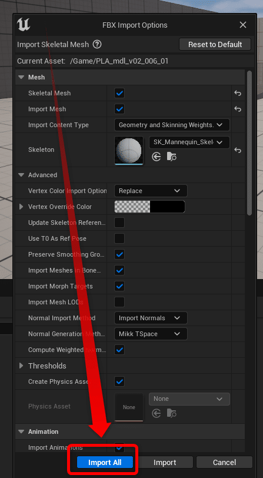Click the Import Morph Targets label
The image size is (263, 478).
[61, 286]
